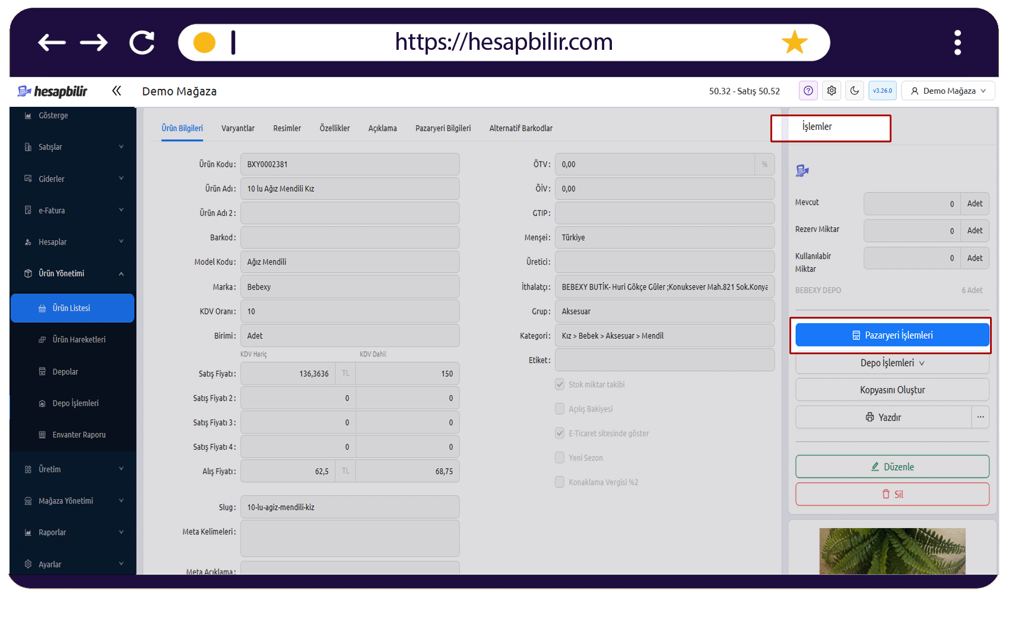1009x623 pixels.
Task: Expand the Üretim menu chevron
Action: click(121, 469)
